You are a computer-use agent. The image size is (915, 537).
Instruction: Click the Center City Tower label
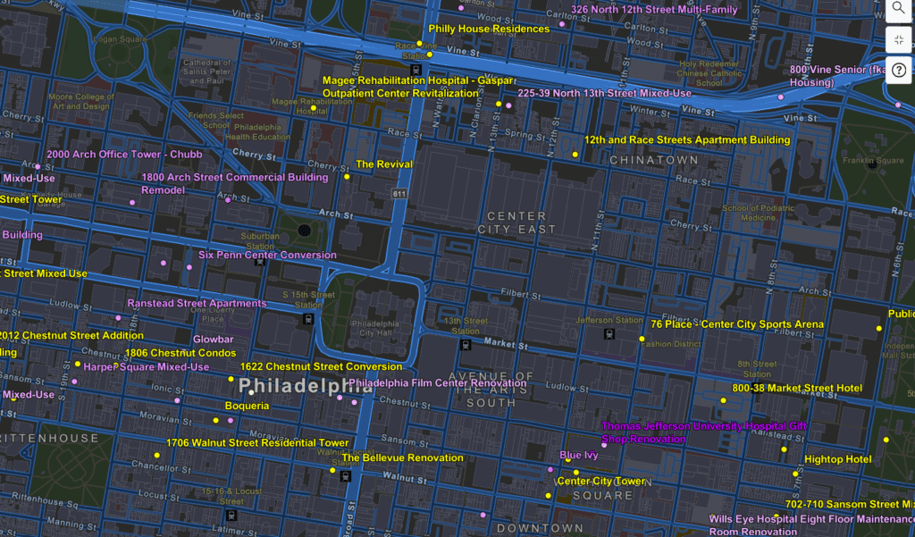tap(601, 481)
